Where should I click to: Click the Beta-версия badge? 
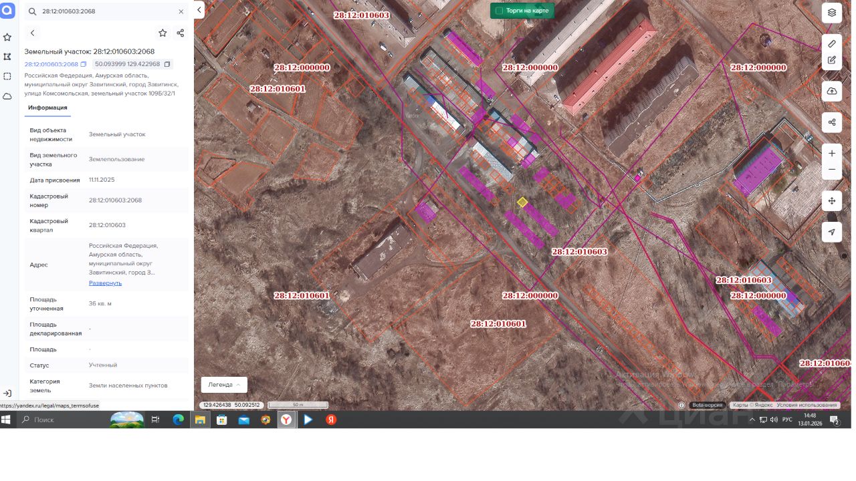(x=708, y=405)
